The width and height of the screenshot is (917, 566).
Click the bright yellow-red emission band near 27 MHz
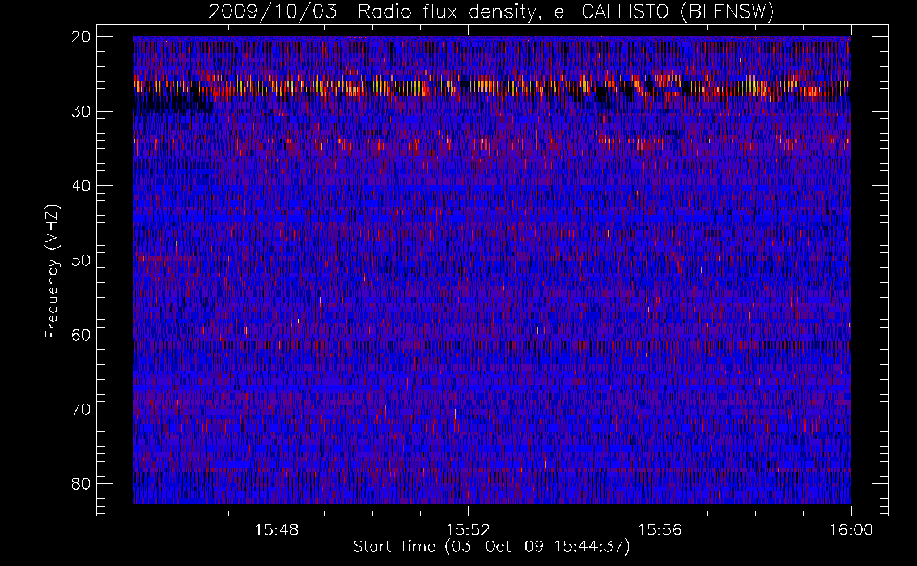pos(492,87)
